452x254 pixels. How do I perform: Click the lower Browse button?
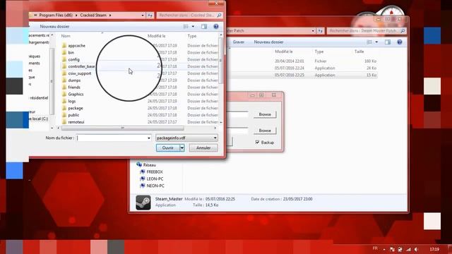pyautogui.click(x=265, y=131)
